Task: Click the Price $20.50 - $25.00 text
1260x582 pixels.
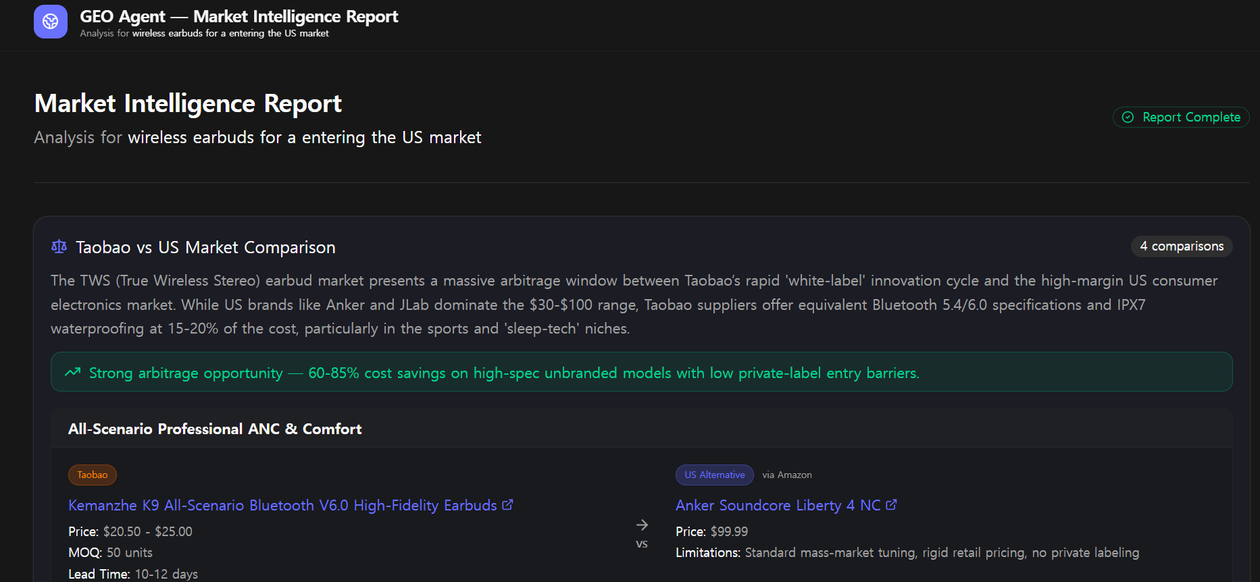Action: click(x=130, y=531)
